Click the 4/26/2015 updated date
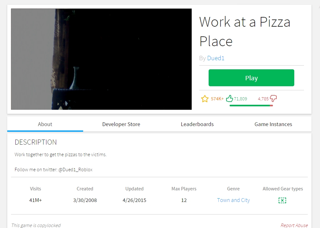This screenshot has height=228, width=320. (134, 200)
